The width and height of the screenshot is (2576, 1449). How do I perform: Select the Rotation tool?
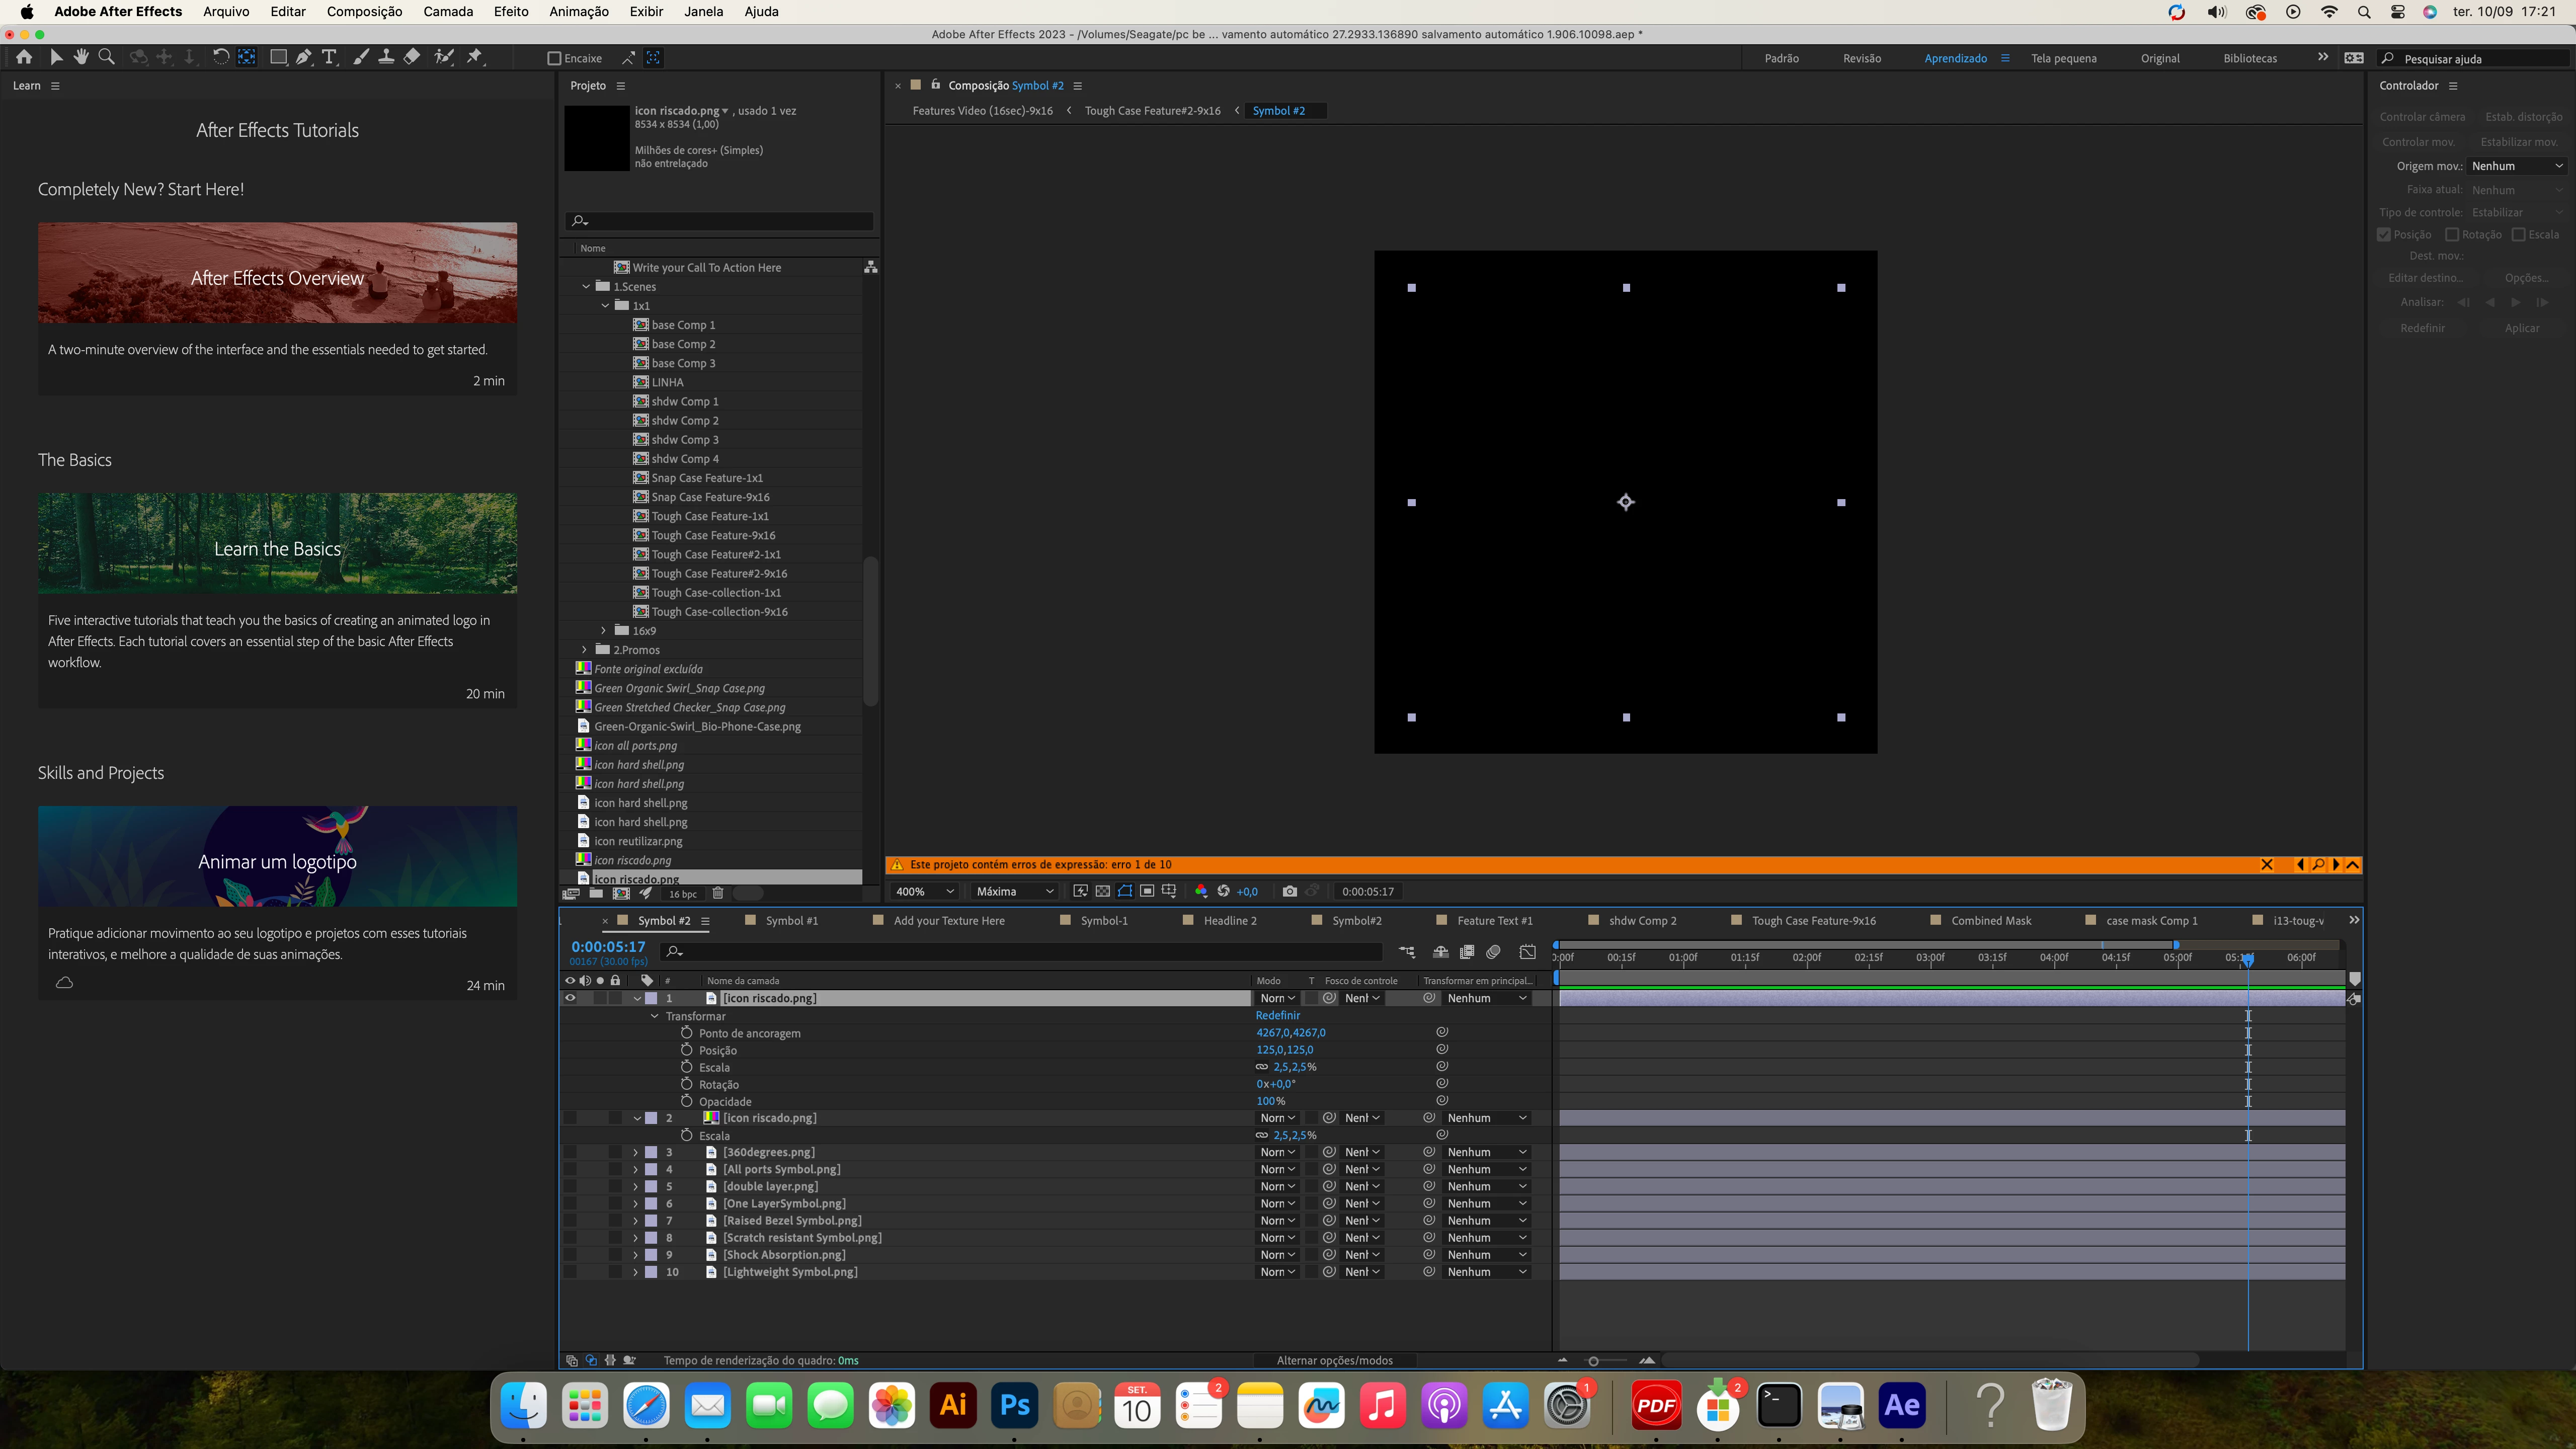220,57
